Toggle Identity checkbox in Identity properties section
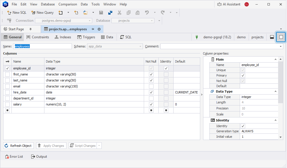 tap(243, 126)
